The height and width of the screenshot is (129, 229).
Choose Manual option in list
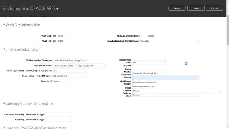(136, 91)
